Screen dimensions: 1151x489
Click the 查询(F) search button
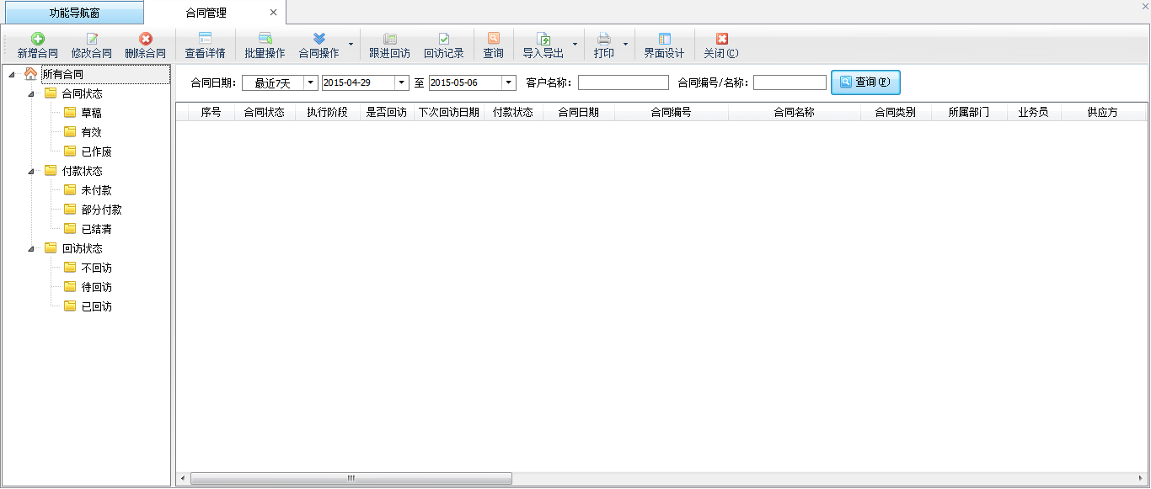click(865, 82)
